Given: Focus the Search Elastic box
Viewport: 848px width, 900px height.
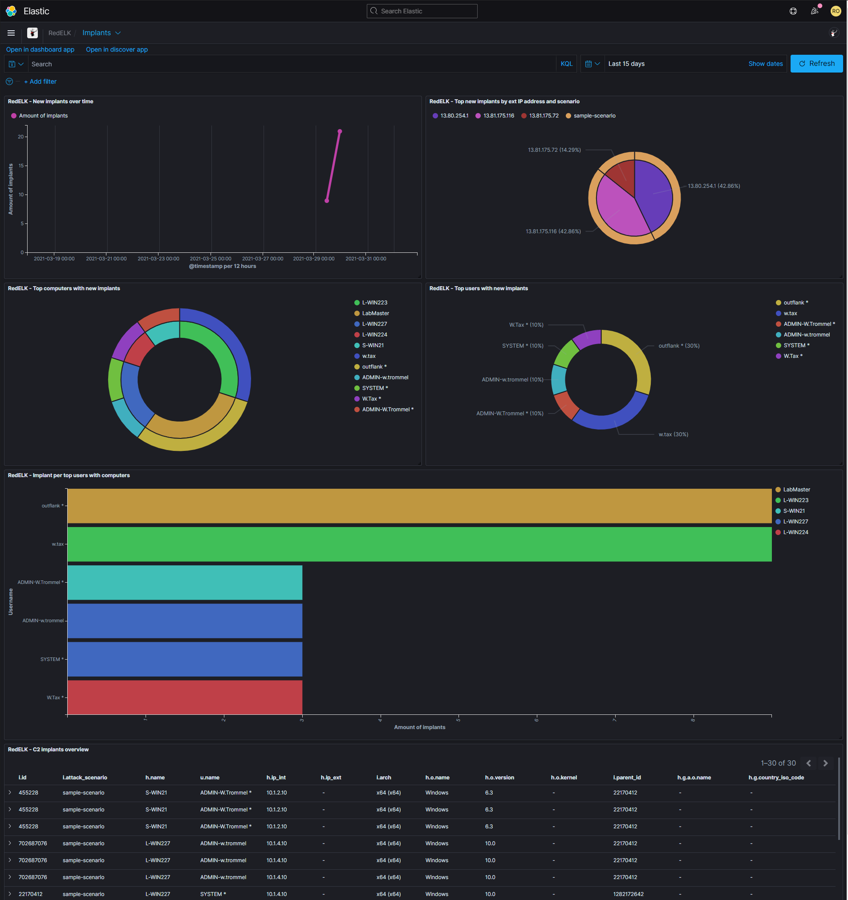Looking at the screenshot, I should (x=422, y=11).
